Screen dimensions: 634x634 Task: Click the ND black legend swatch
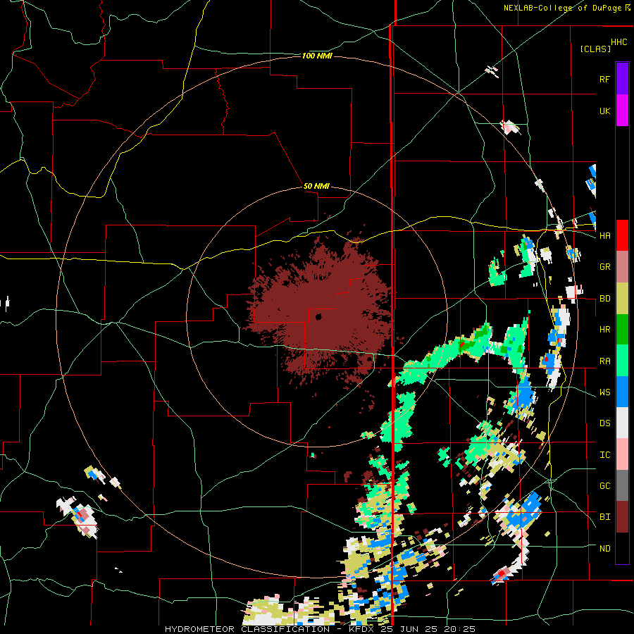coord(622,548)
